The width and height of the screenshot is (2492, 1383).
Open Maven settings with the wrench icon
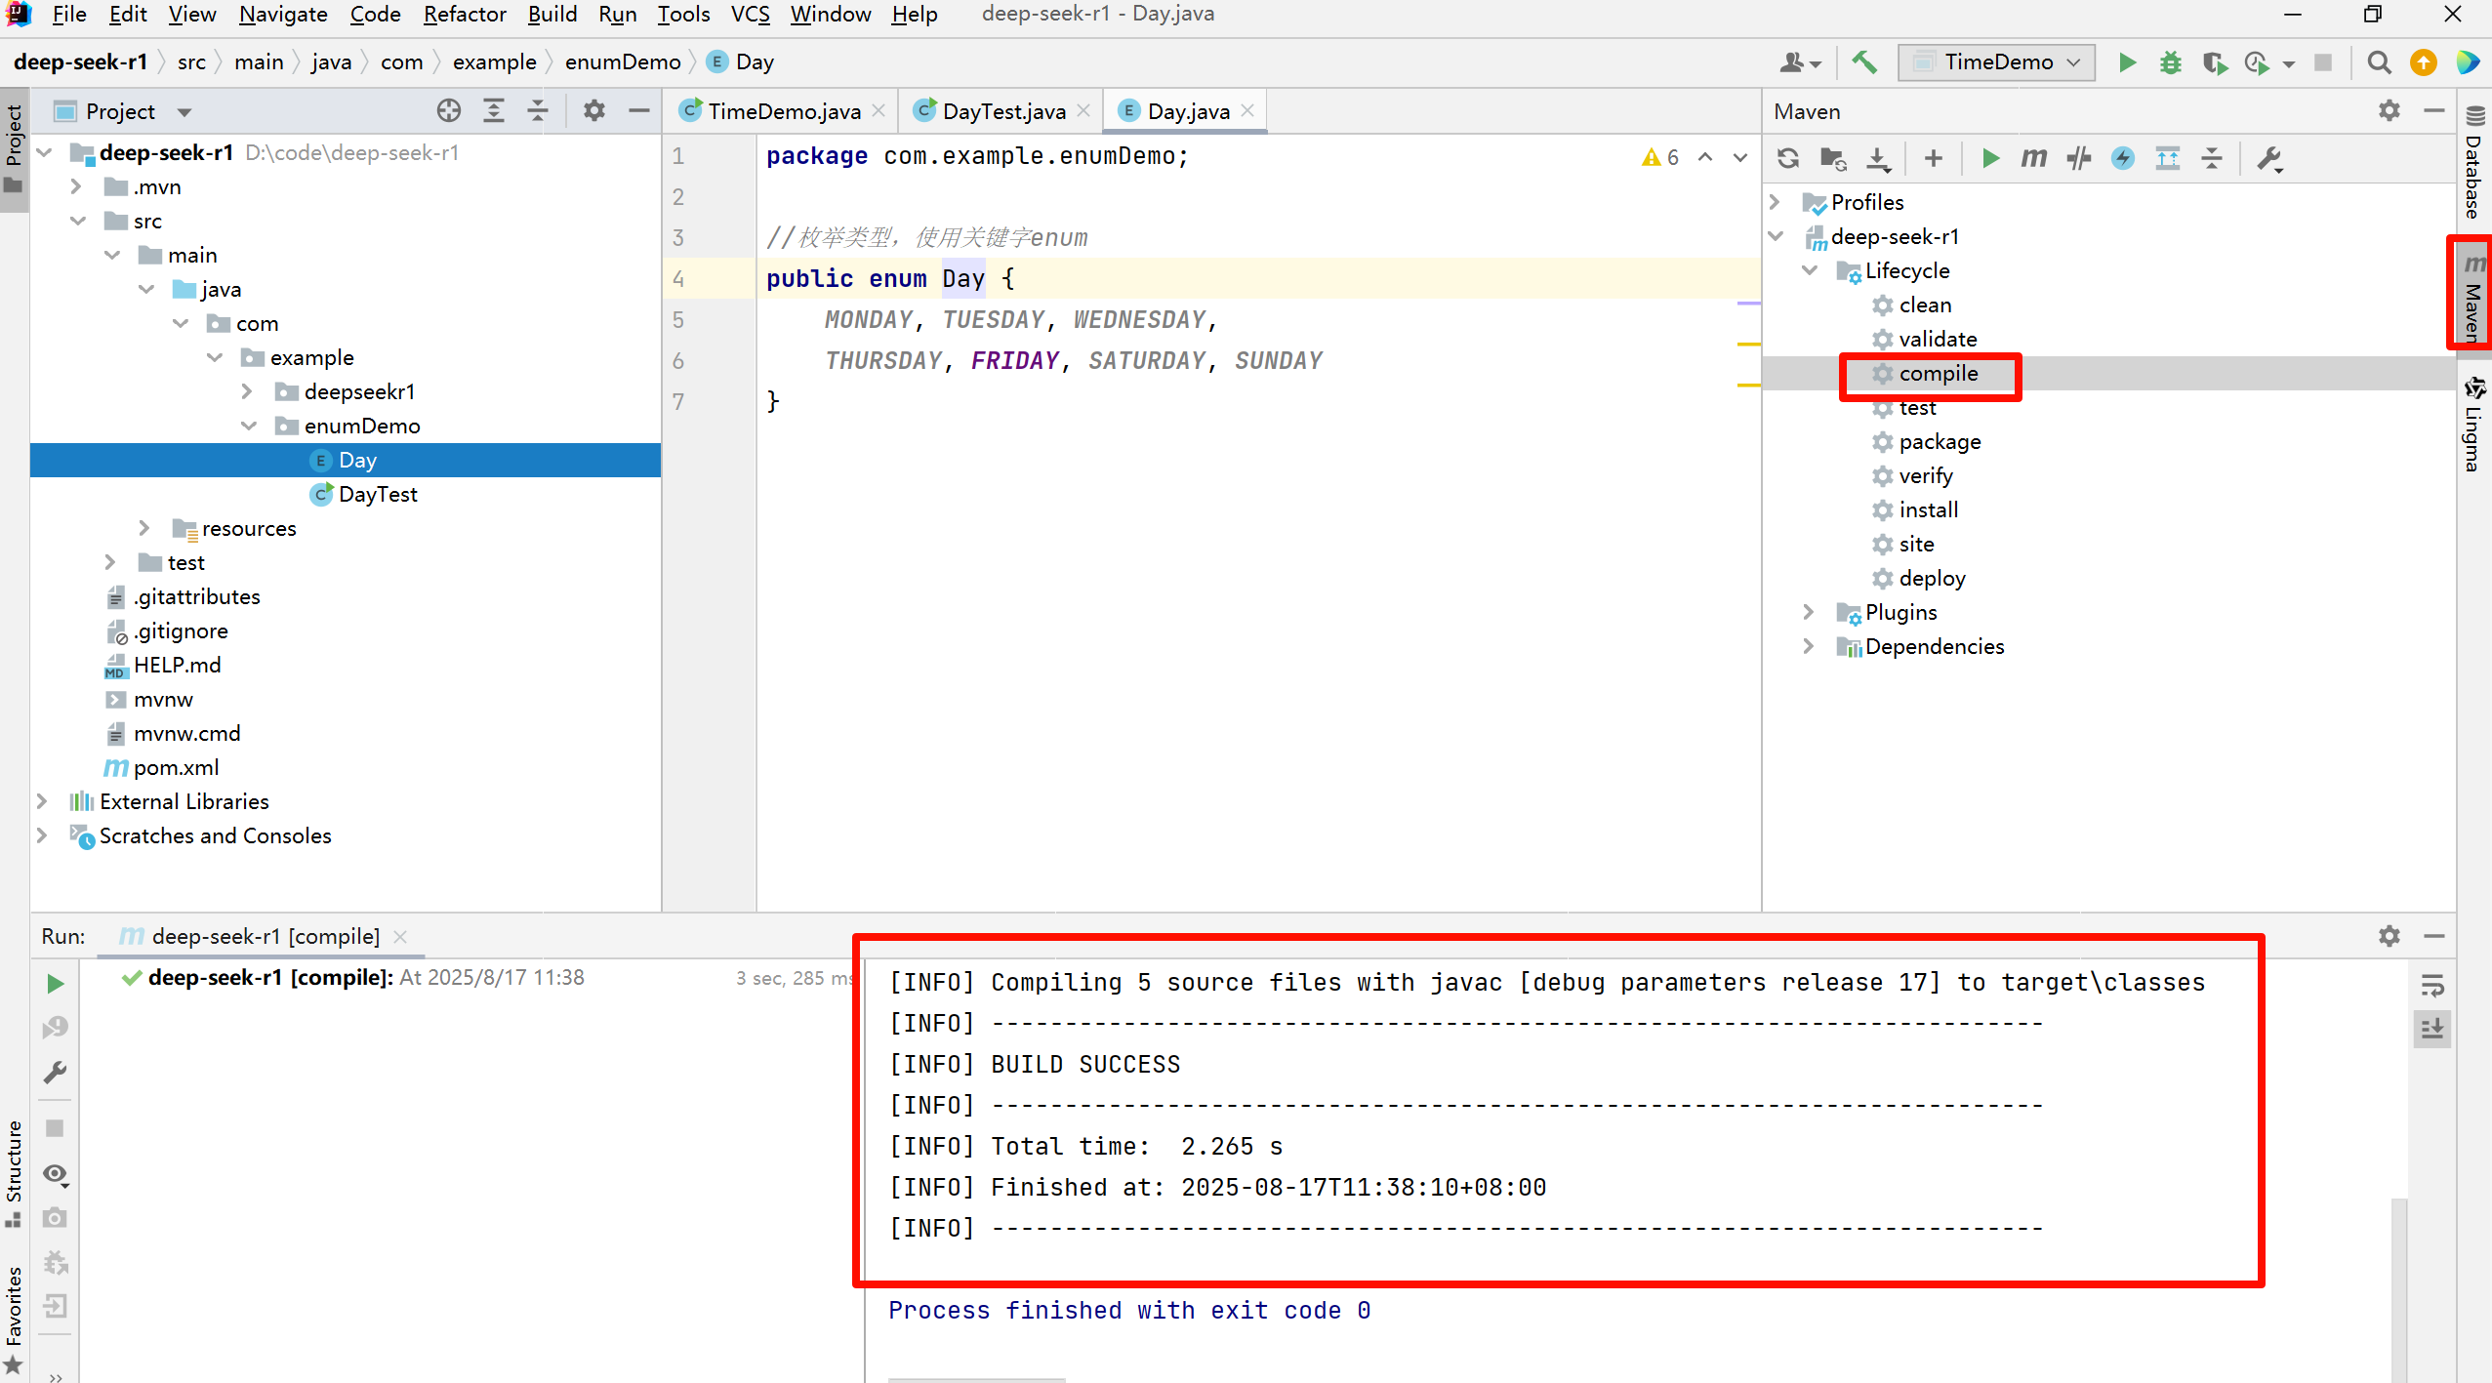point(2269,158)
